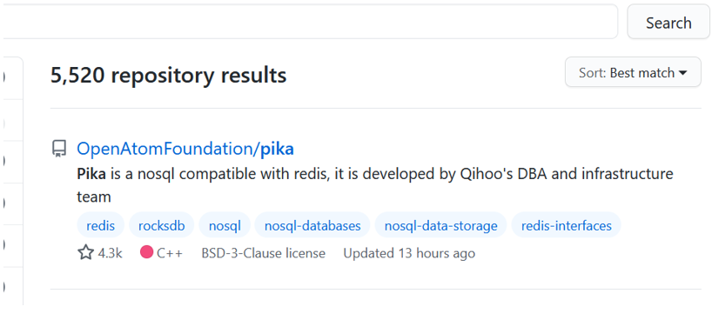Focus the search text field
The height and width of the screenshot is (320, 712).
[310, 22]
